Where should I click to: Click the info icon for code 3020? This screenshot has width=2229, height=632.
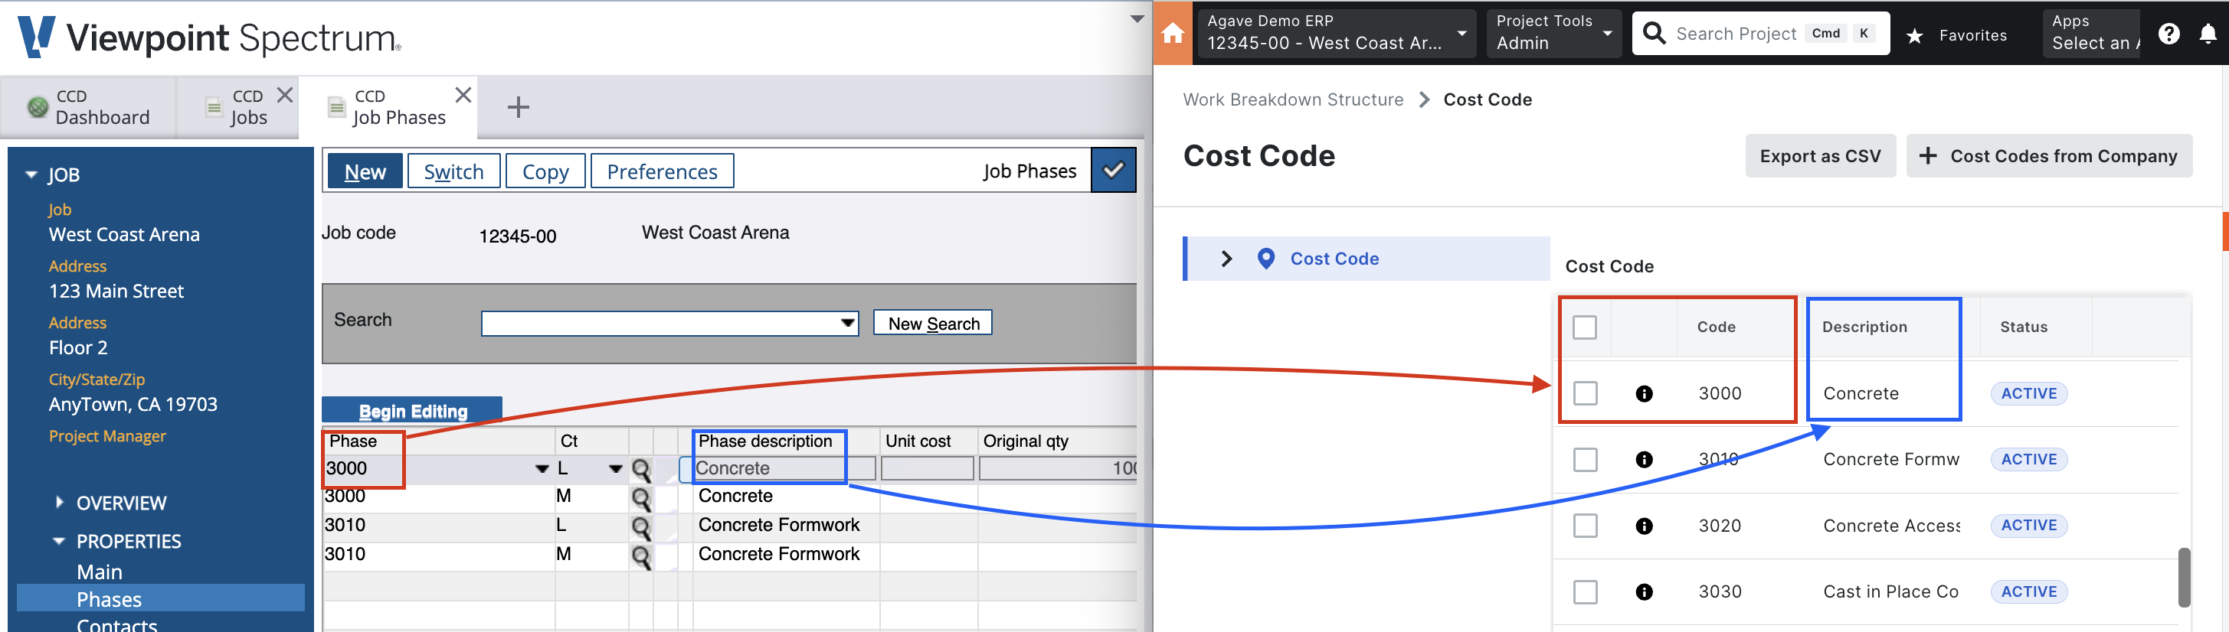1644,526
